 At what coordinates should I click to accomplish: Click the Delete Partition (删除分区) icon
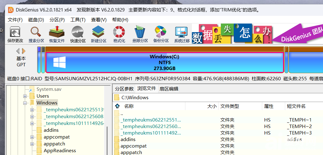pyautogui.click(x=140, y=35)
